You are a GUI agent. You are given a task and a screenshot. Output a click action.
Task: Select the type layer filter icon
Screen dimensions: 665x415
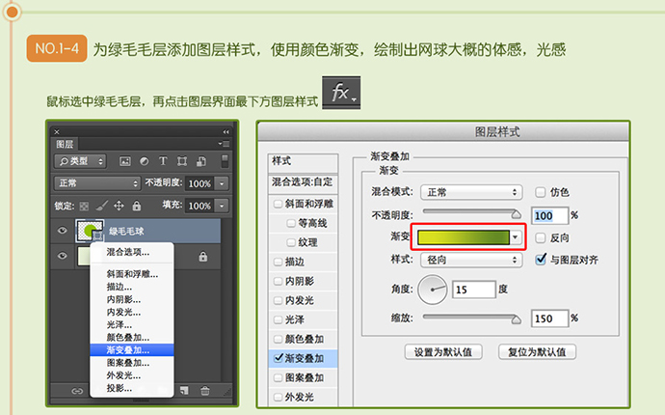click(163, 160)
